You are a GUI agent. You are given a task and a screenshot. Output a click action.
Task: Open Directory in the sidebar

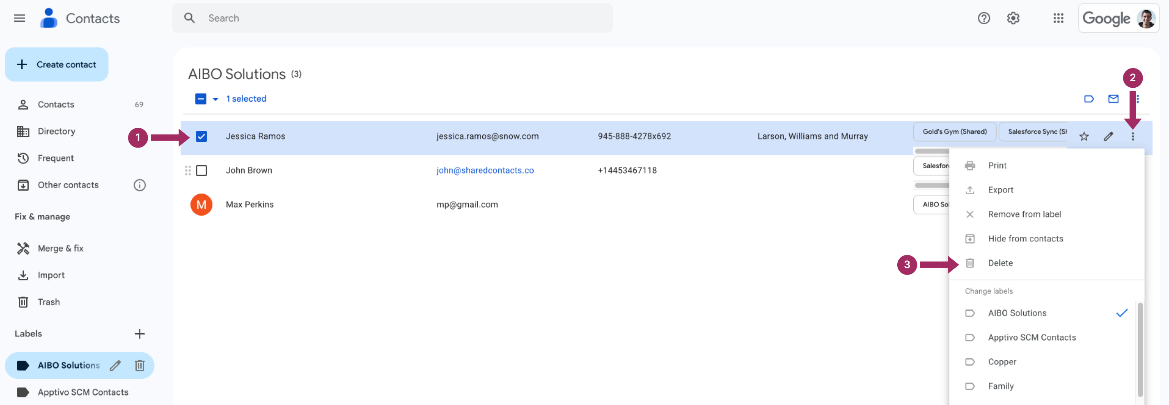pyautogui.click(x=80, y=131)
